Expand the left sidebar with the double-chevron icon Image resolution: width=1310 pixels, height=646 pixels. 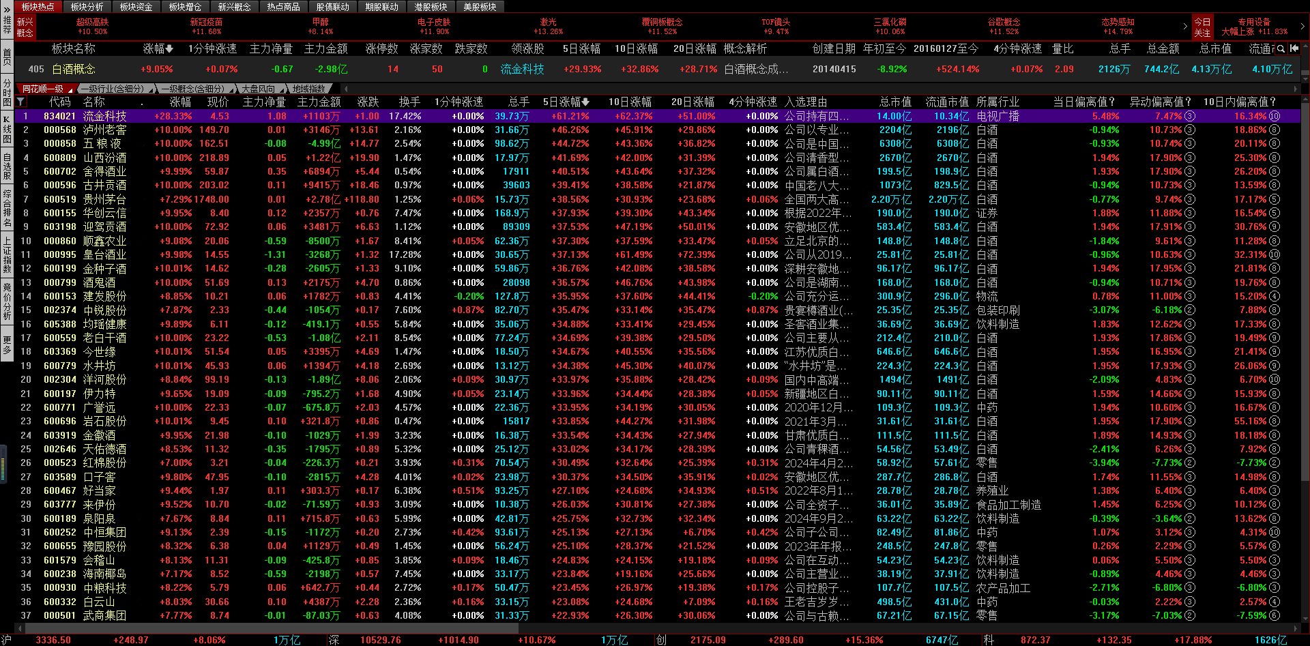click(7, 10)
